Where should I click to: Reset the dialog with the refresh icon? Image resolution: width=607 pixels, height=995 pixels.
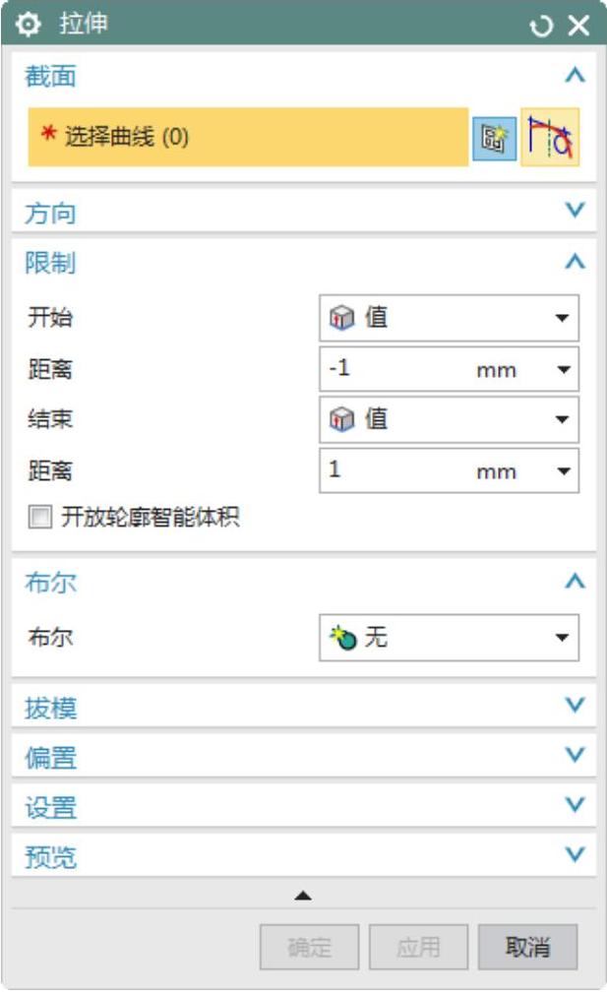tap(541, 26)
